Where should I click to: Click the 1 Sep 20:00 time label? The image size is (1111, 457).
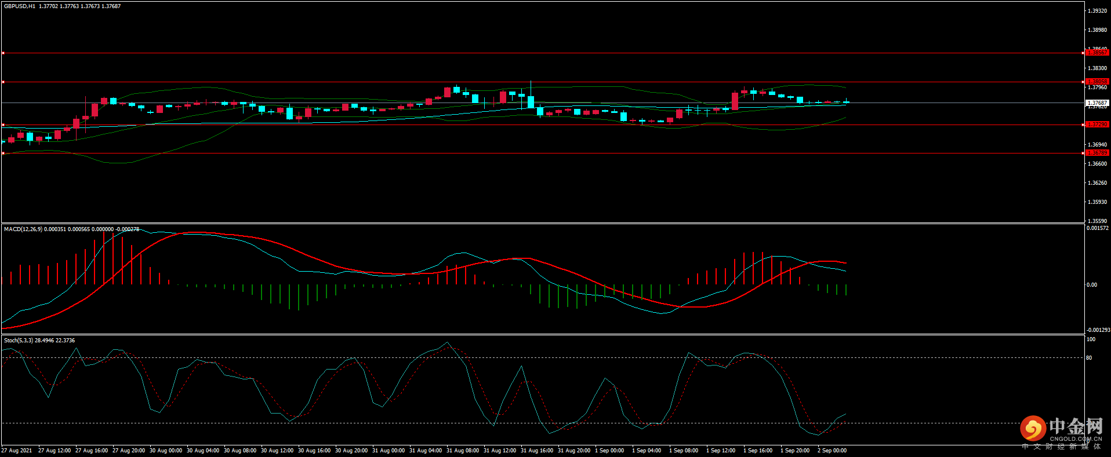pyautogui.click(x=795, y=451)
